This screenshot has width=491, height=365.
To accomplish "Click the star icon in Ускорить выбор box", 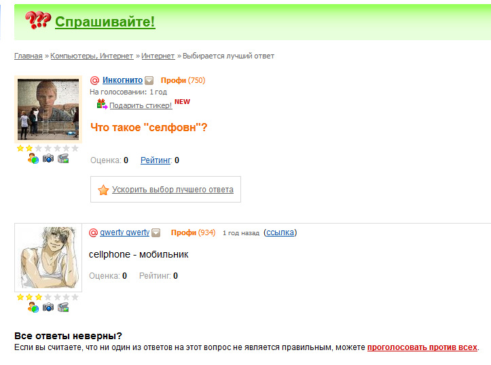I will 103,190.
